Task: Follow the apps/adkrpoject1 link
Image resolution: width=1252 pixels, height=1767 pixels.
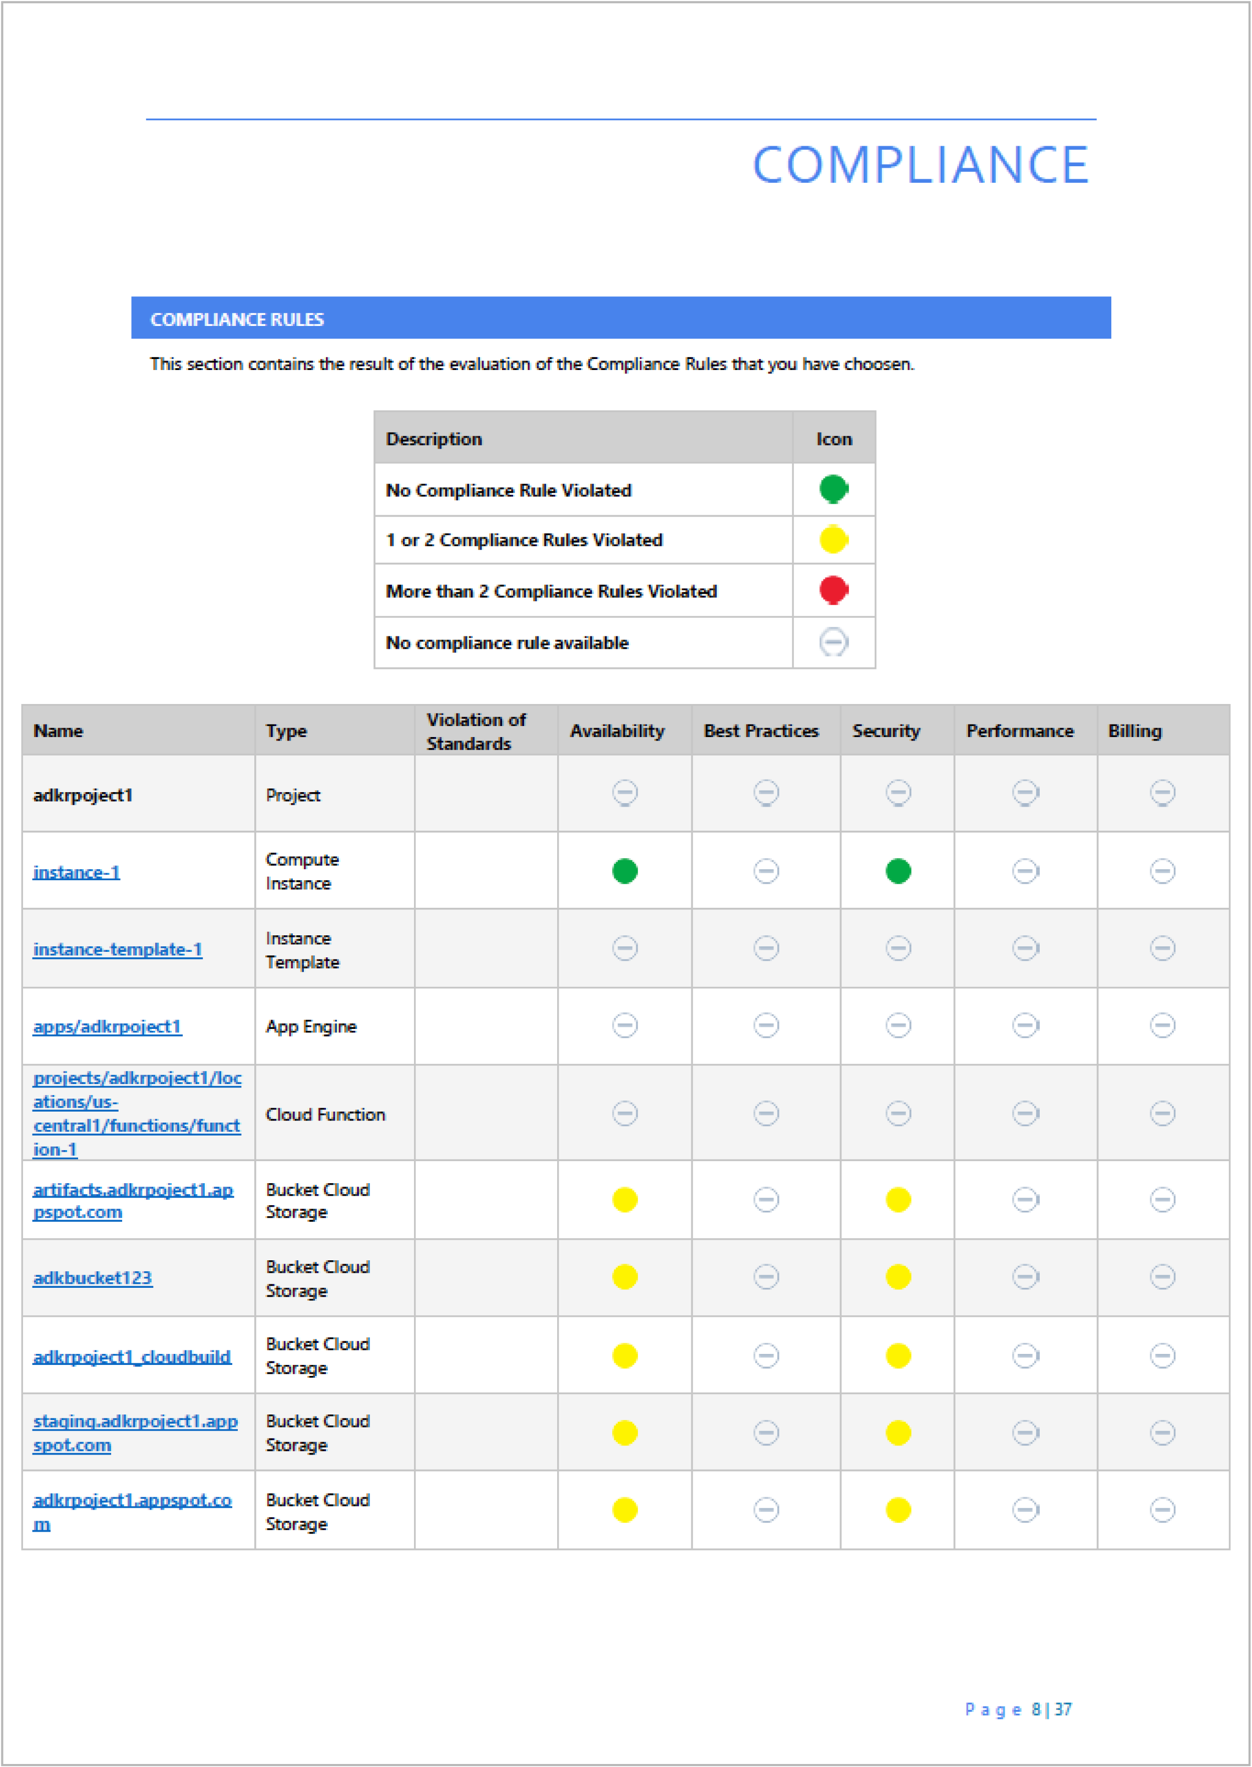Action: coord(107,1026)
